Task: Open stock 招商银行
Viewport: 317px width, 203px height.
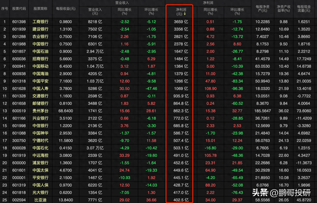Action: click(x=41, y=59)
